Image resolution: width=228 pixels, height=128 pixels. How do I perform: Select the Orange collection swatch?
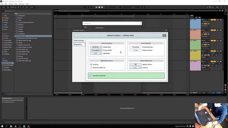point(3,18)
